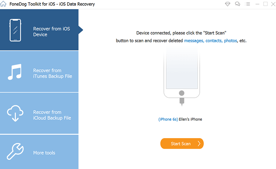
Task: Click the blue messages link text
Action: pos(194,41)
